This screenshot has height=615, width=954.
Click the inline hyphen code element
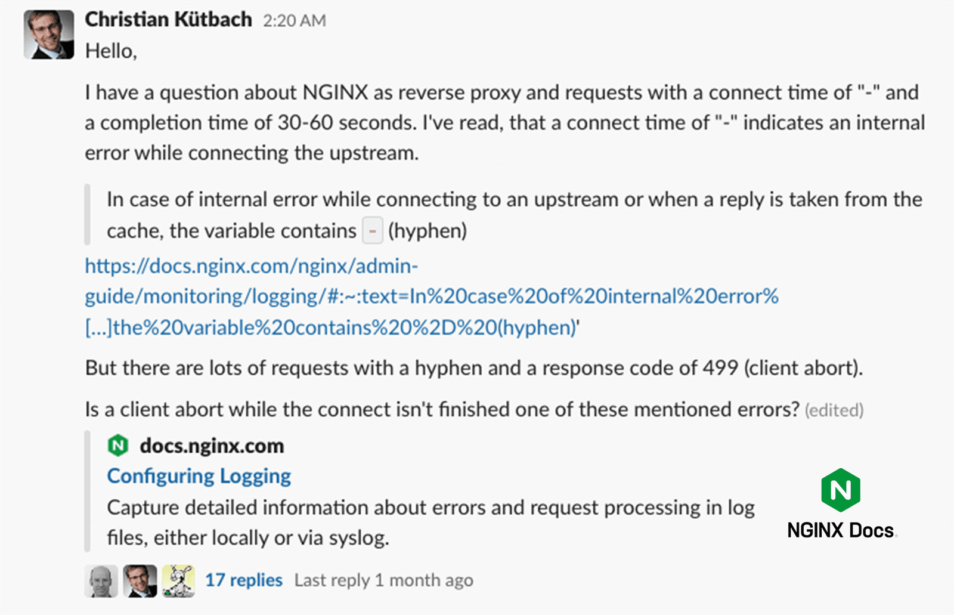[372, 231]
